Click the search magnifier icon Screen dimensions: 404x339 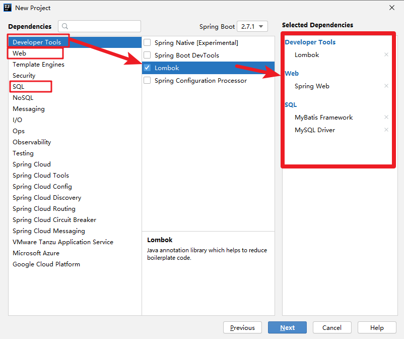[65, 26]
